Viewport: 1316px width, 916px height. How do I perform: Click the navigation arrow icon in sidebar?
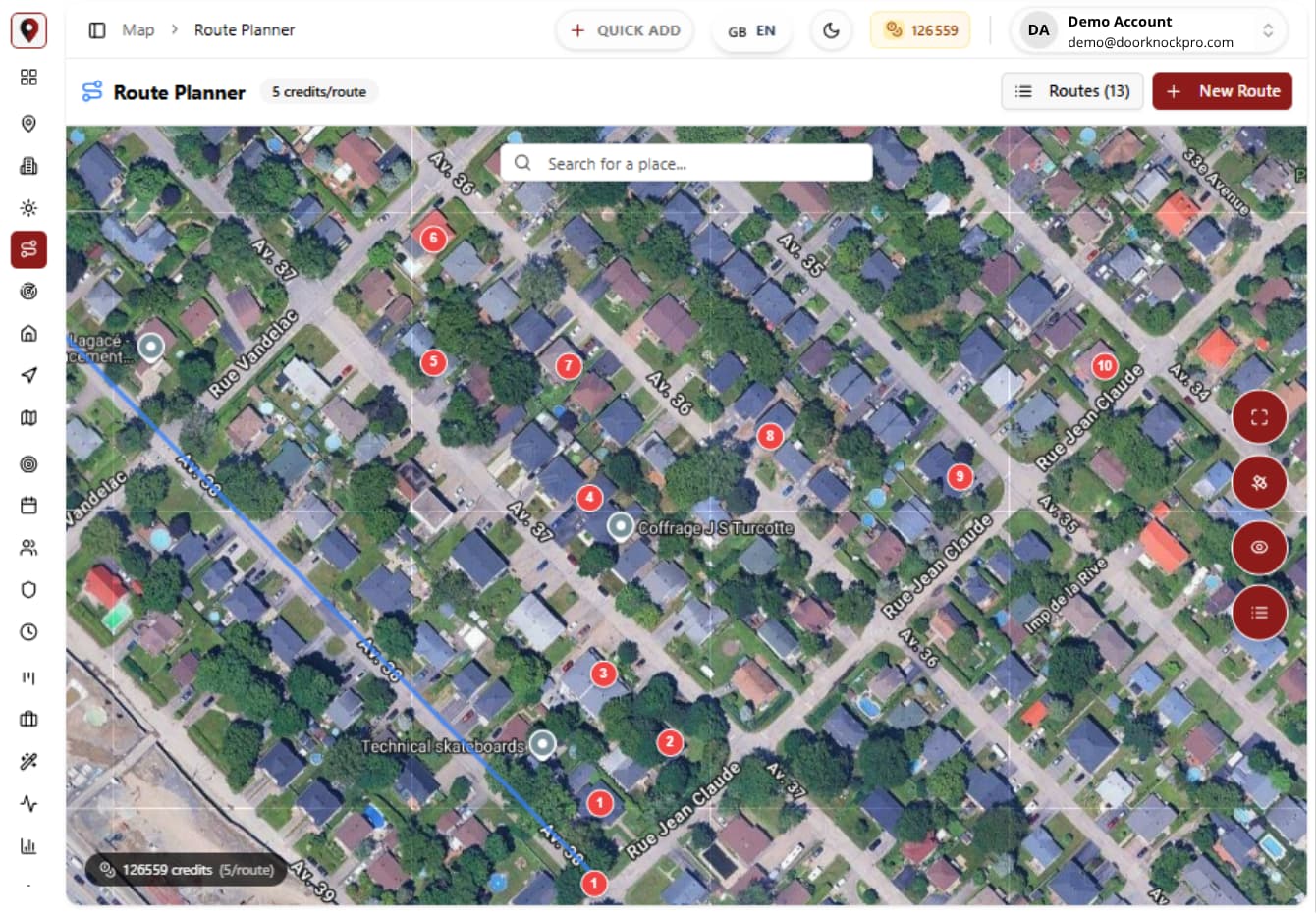tap(28, 375)
